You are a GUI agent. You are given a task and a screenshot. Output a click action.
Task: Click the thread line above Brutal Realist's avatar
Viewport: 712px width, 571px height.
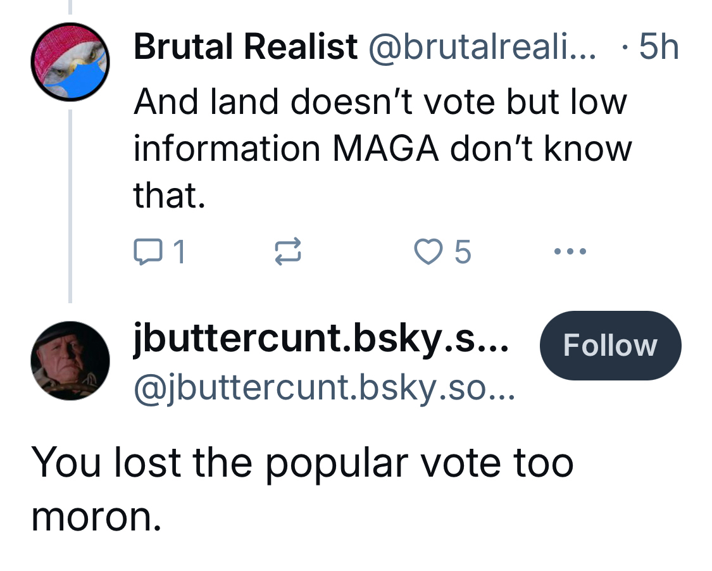(70, 6)
